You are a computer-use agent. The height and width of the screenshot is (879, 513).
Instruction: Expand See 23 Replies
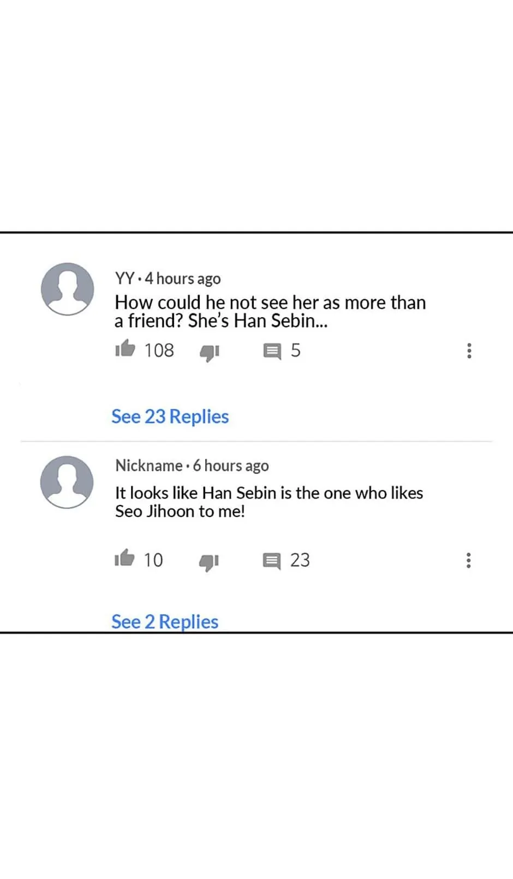170,417
